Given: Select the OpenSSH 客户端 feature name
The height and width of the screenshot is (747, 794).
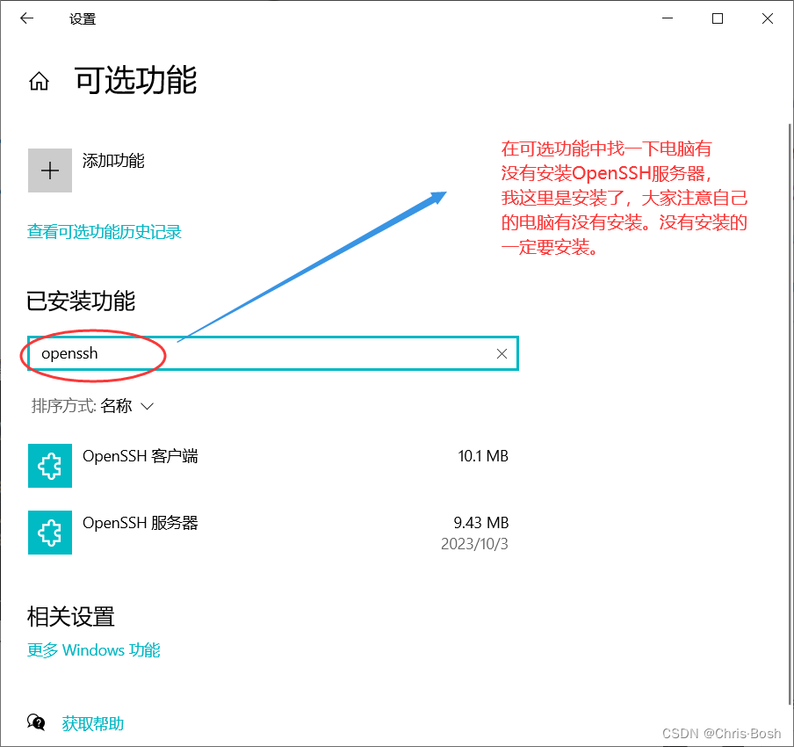Looking at the screenshot, I should [141, 456].
